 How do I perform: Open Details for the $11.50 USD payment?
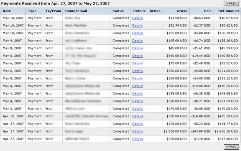[137, 18]
